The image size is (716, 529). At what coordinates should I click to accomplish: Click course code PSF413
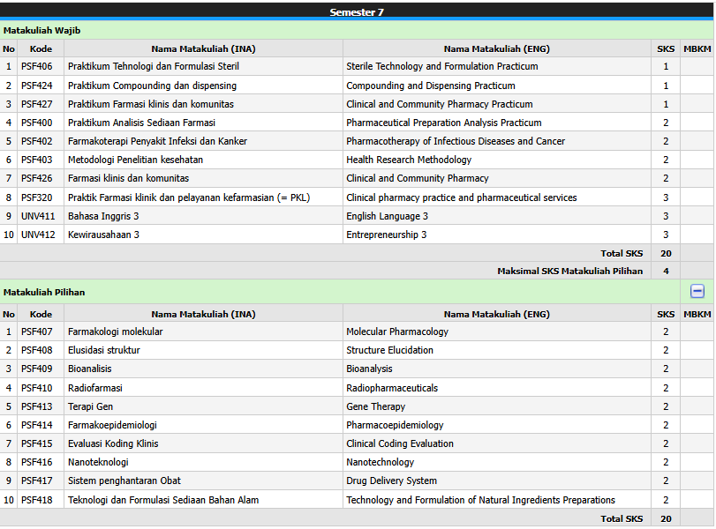pos(36,406)
